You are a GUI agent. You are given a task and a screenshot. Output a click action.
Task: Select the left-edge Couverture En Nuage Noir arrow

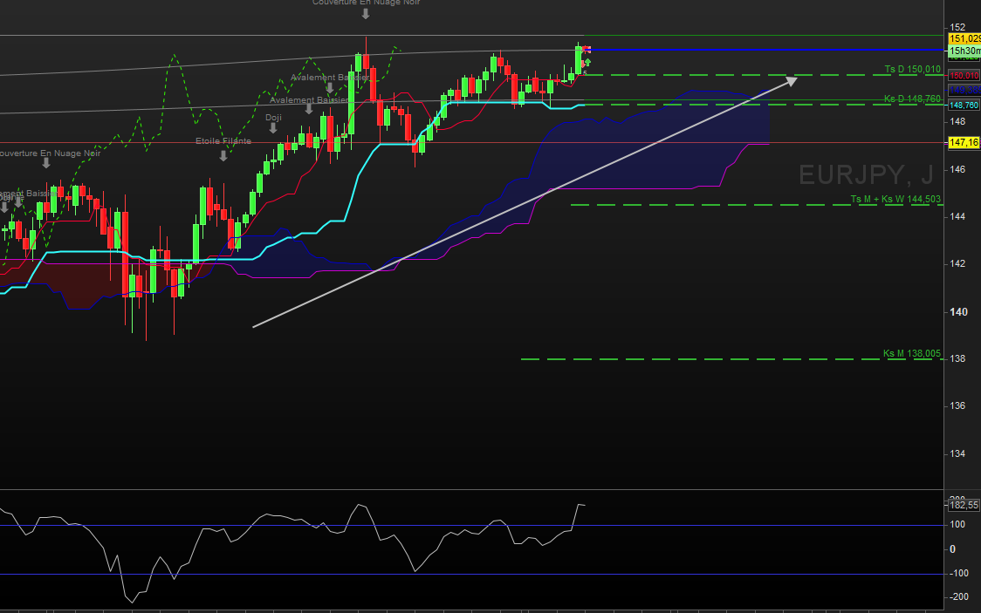pyautogui.click(x=46, y=163)
